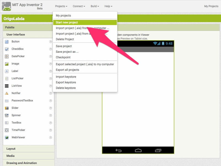Expand the Media palette section
The width and height of the screenshot is (221, 166).
pyautogui.click(x=29, y=156)
